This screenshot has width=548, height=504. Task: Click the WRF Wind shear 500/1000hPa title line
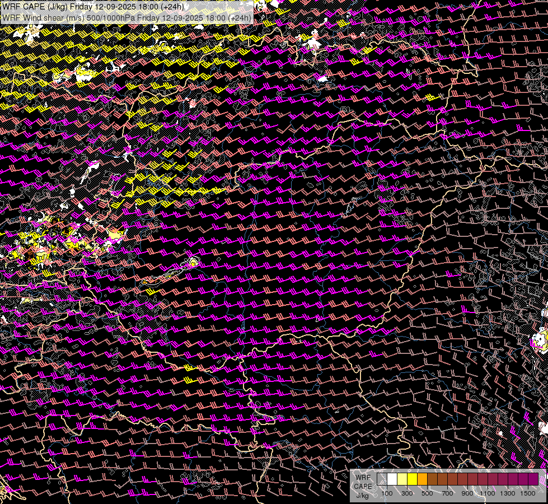[x=127, y=18]
